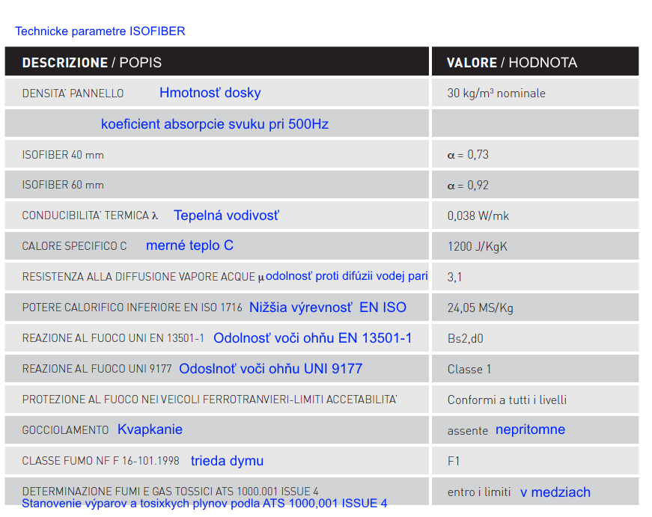652x517 pixels.
Task: Select the value 'Bs2,d0'
Action: 466,339
